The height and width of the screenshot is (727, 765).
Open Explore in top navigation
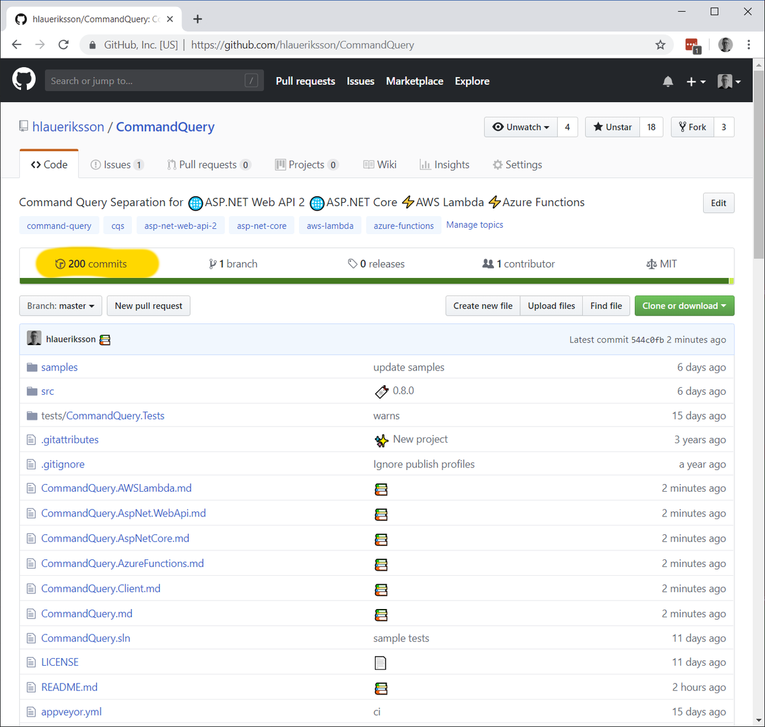click(x=472, y=81)
